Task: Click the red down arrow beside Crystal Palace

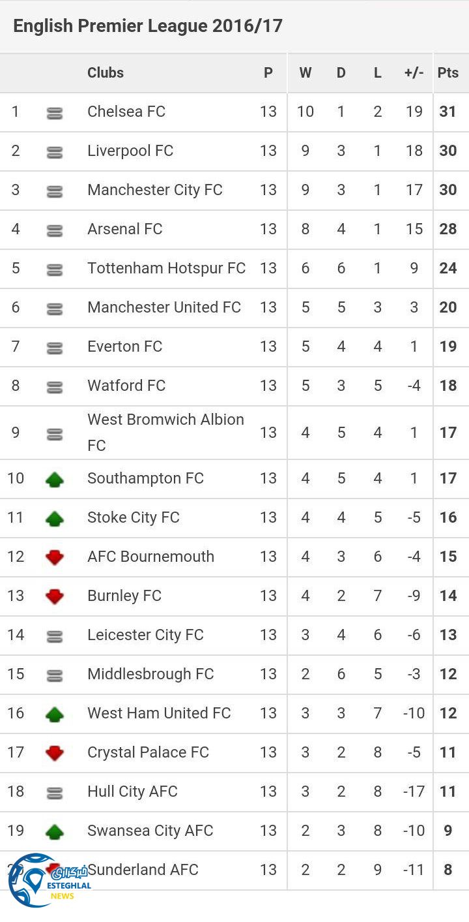Action: point(55,753)
